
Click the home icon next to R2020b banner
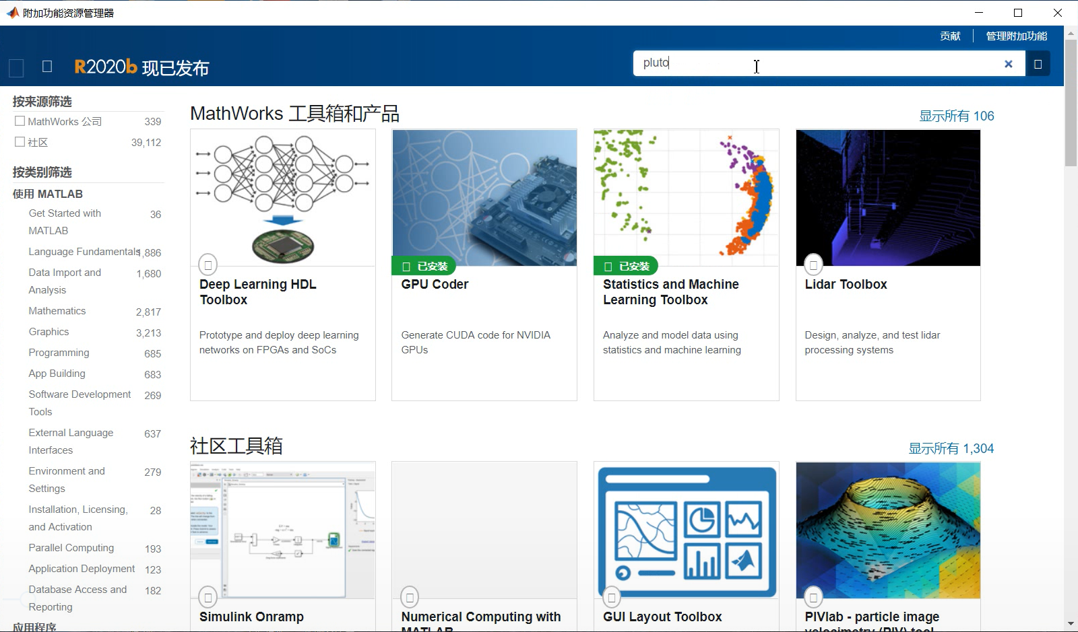click(46, 66)
